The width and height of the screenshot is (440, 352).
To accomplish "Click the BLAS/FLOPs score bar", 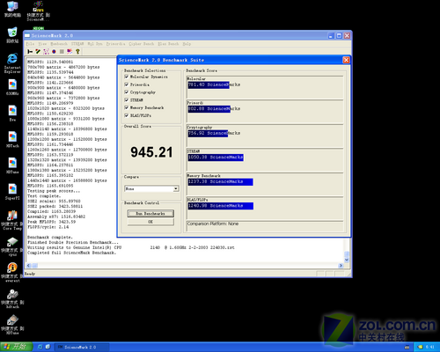I will (x=221, y=206).
